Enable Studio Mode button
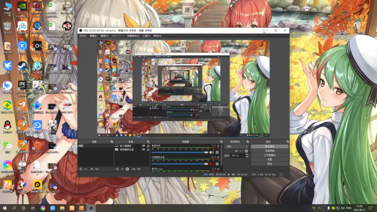This screenshot has width=377, height=212. pos(270,155)
